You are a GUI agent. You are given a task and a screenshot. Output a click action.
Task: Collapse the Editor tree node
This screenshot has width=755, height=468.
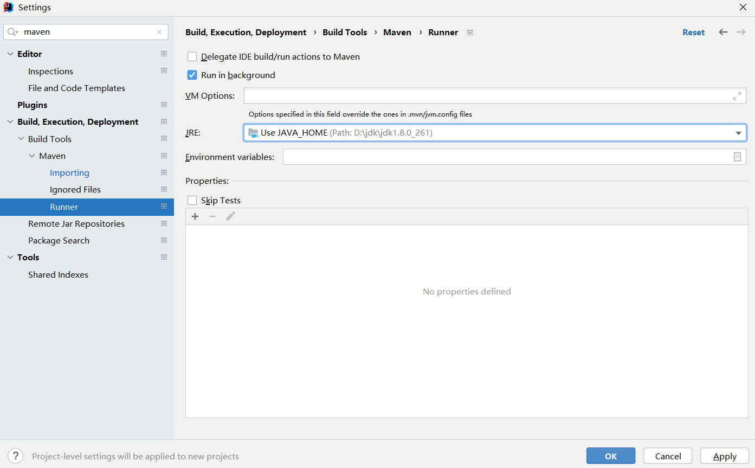(x=10, y=54)
